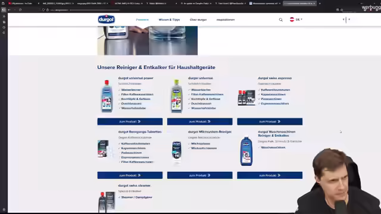Screen dimensions: 381x214
Task: Click zum Produkt under Waschmaschinen Reiniger & Entkalker
Action: point(270,175)
